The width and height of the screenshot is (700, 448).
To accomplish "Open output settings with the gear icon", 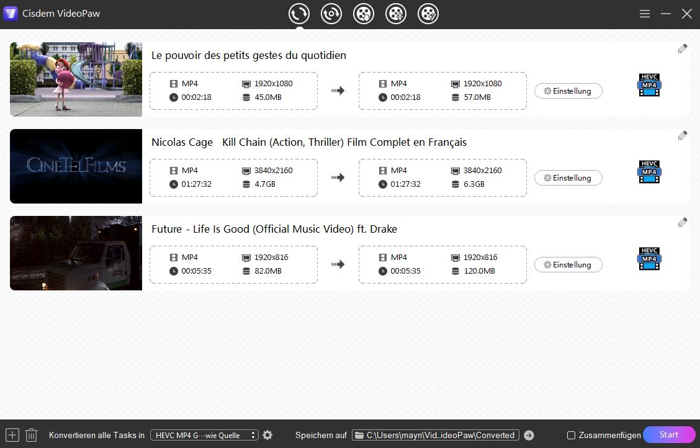I will (x=267, y=435).
